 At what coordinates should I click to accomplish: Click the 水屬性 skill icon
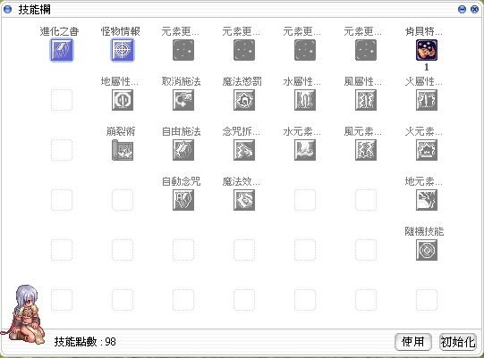click(305, 100)
